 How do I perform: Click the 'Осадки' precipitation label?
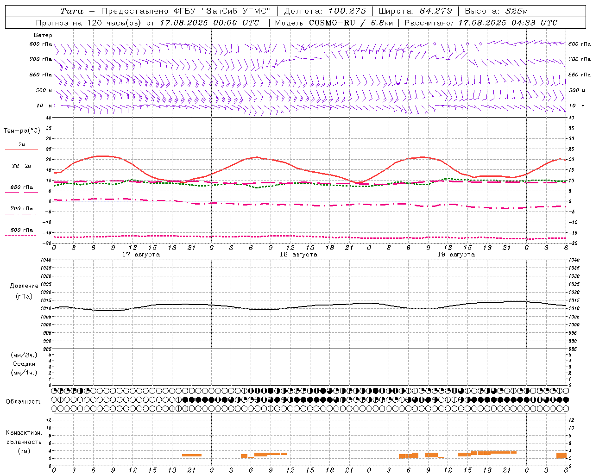click(x=24, y=364)
